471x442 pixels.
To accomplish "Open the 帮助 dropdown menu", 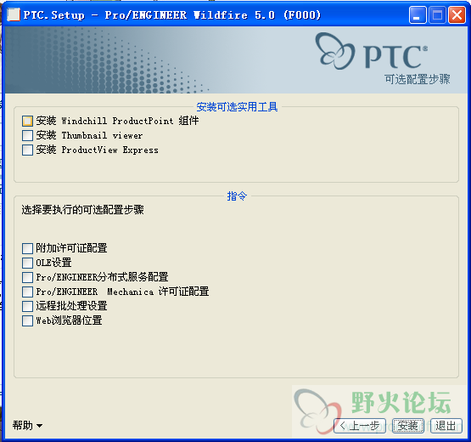I will click(x=27, y=426).
